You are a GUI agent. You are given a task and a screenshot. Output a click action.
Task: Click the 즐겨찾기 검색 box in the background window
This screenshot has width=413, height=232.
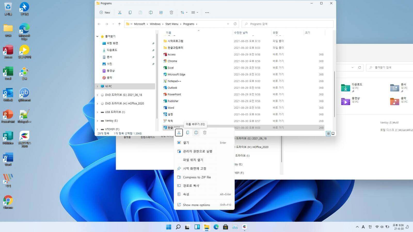[x=390, y=68]
